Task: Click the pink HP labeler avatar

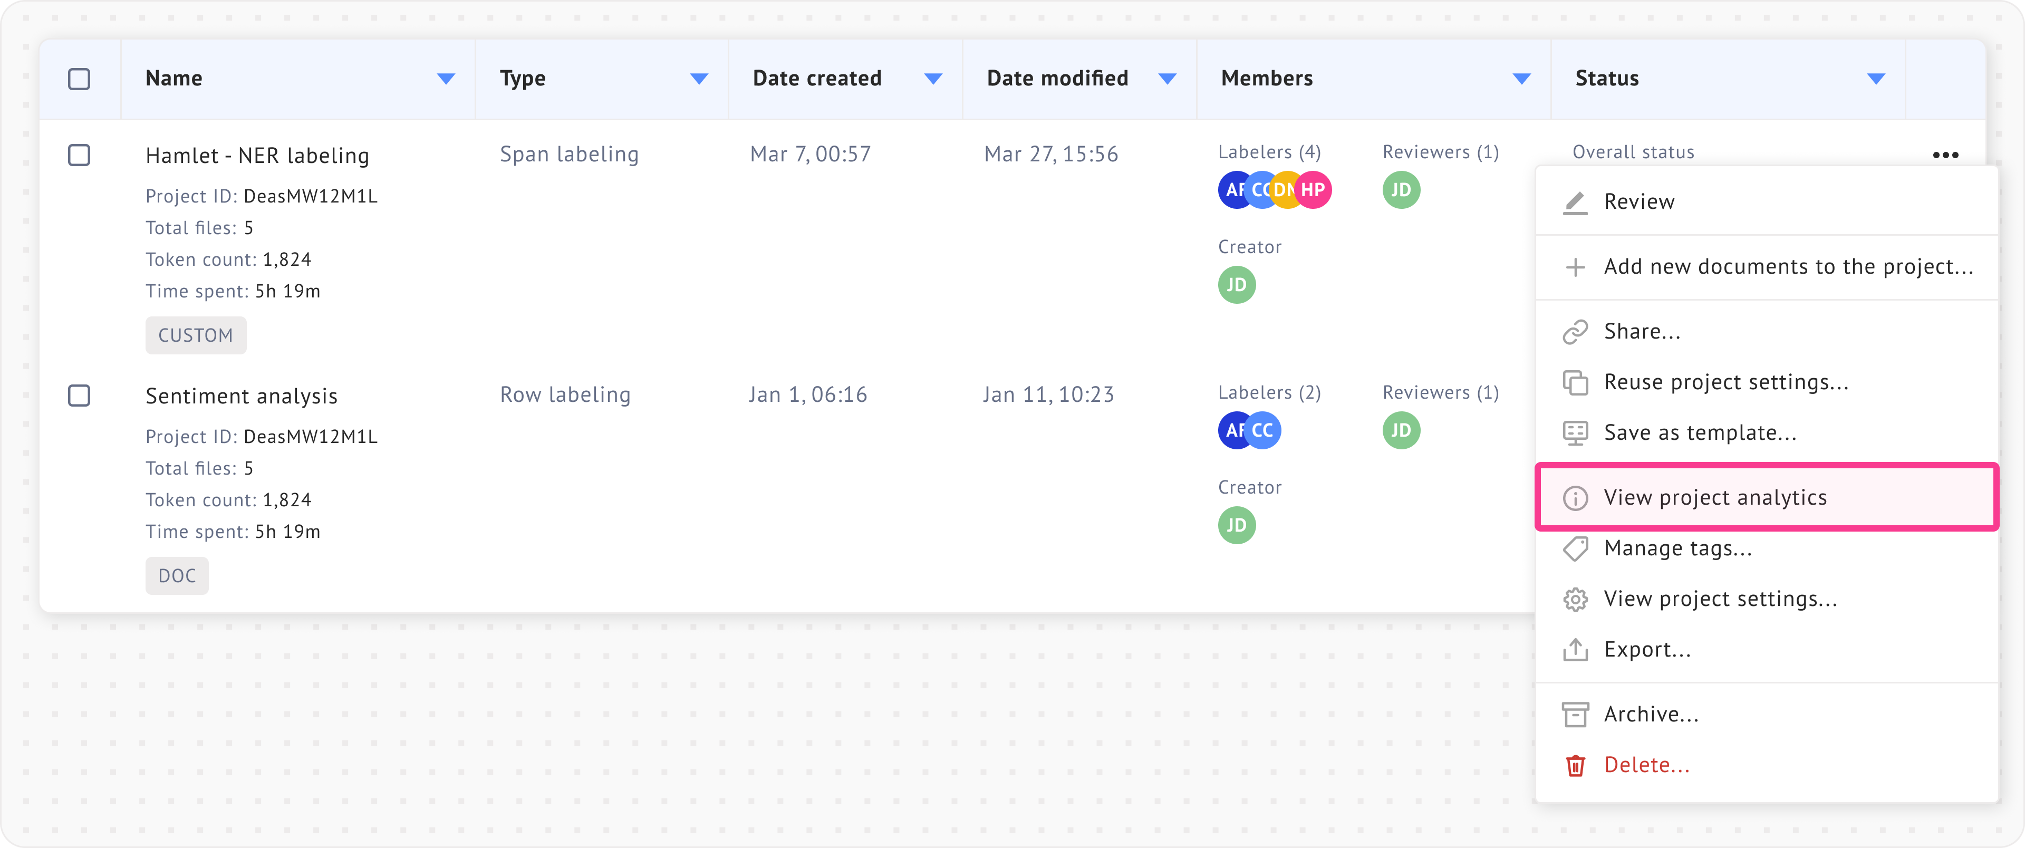Action: pyautogui.click(x=1314, y=189)
